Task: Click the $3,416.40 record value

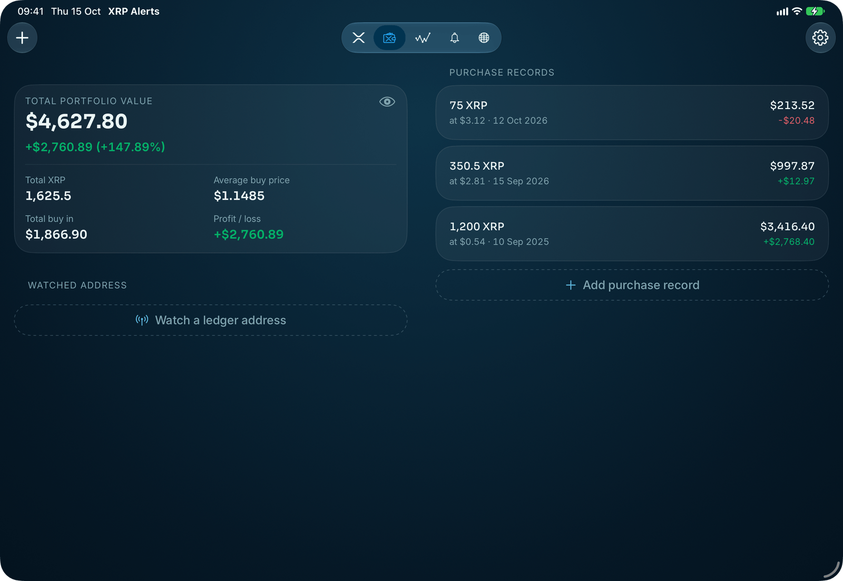Action: pyautogui.click(x=788, y=227)
